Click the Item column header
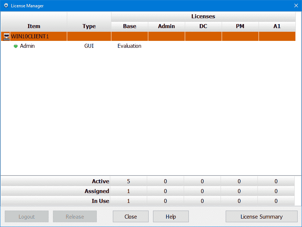 [x=34, y=26]
